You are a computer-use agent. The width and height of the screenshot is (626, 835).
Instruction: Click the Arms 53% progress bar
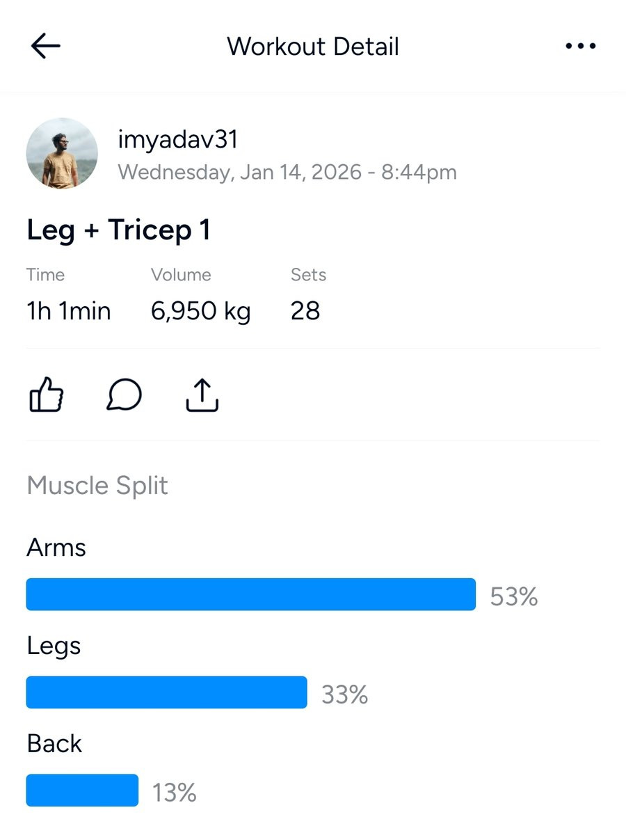[250, 594]
